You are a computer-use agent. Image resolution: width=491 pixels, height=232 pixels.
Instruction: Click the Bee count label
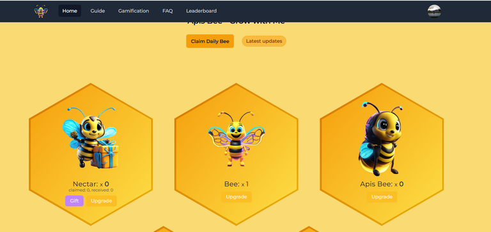coord(237,184)
